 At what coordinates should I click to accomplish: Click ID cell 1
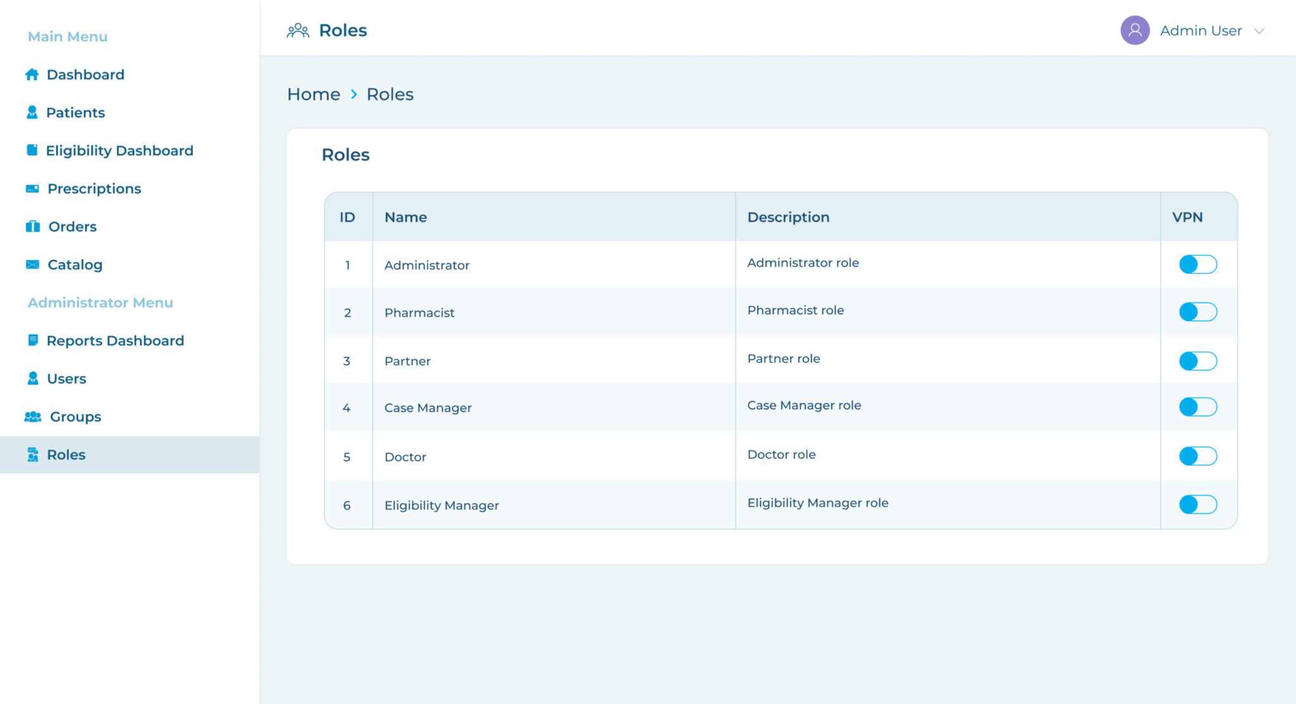tap(347, 265)
